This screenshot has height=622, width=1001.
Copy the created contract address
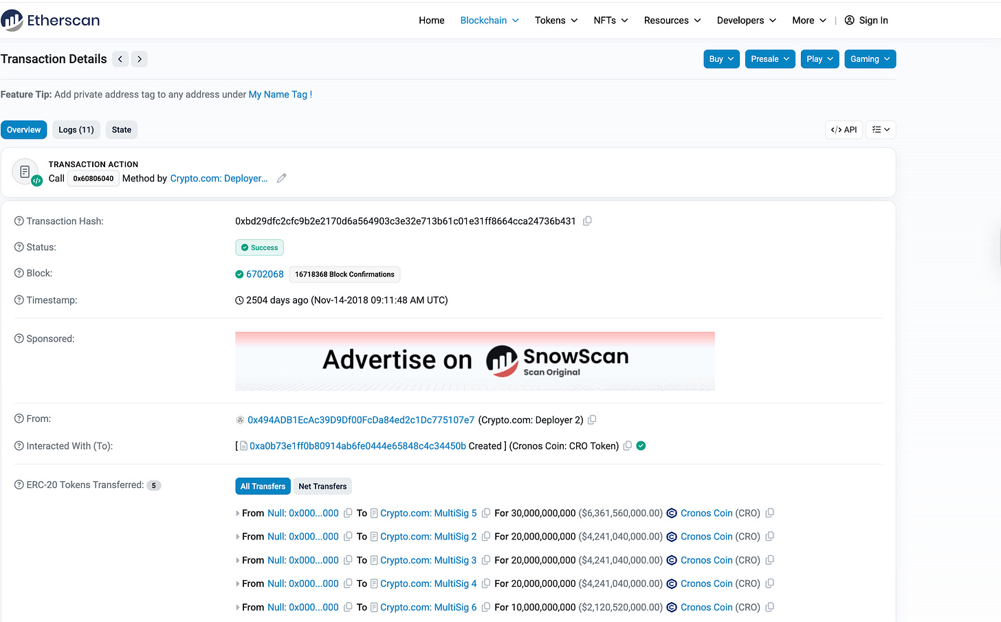pos(627,446)
